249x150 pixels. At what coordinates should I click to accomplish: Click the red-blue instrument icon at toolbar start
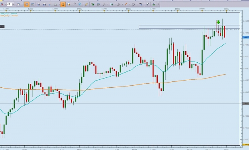click(2, 4)
